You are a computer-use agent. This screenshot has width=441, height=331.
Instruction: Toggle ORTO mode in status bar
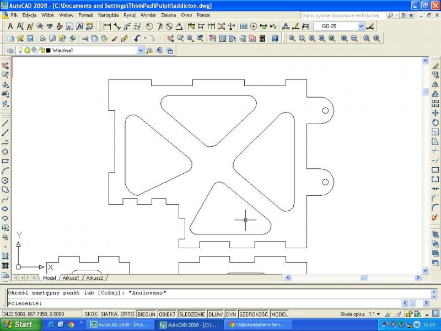pyautogui.click(x=127, y=314)
